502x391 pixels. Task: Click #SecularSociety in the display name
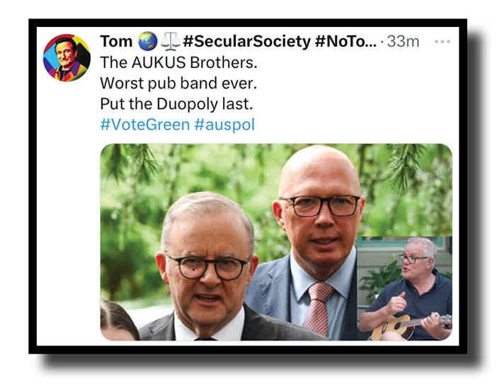coord(247,42)
